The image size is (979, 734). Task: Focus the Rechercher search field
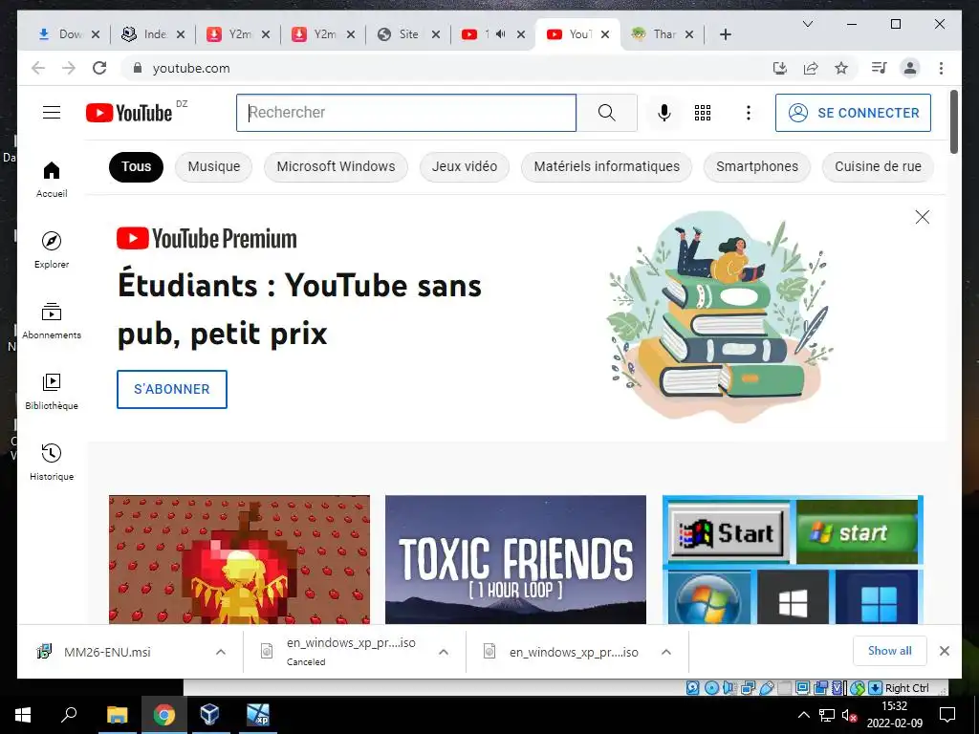click(405, 113)
